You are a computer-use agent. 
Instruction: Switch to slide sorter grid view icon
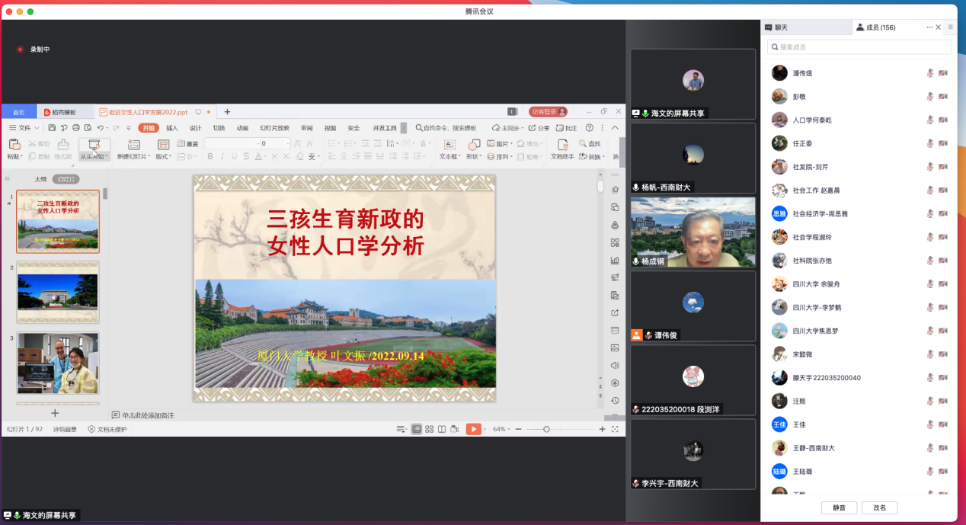pos(430,429)
